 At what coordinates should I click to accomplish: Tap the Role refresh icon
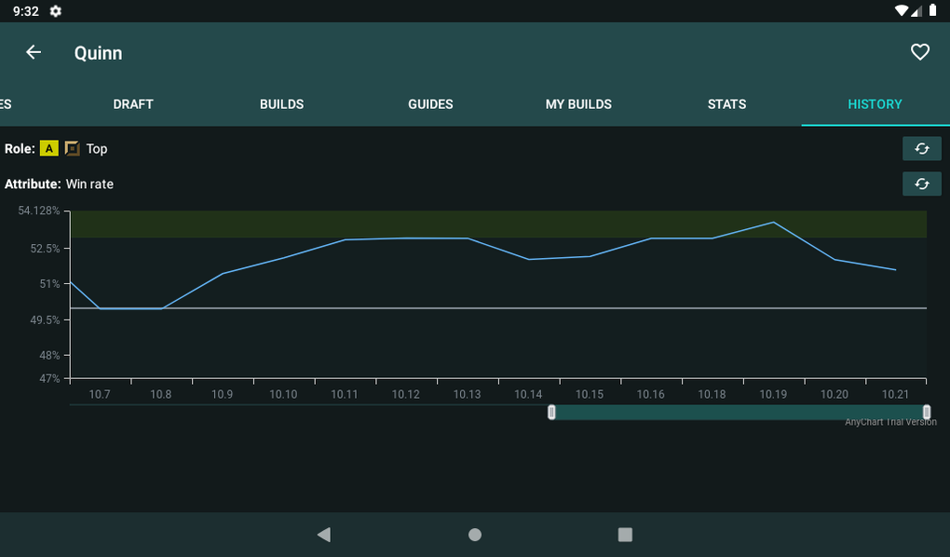pos(921,148)
